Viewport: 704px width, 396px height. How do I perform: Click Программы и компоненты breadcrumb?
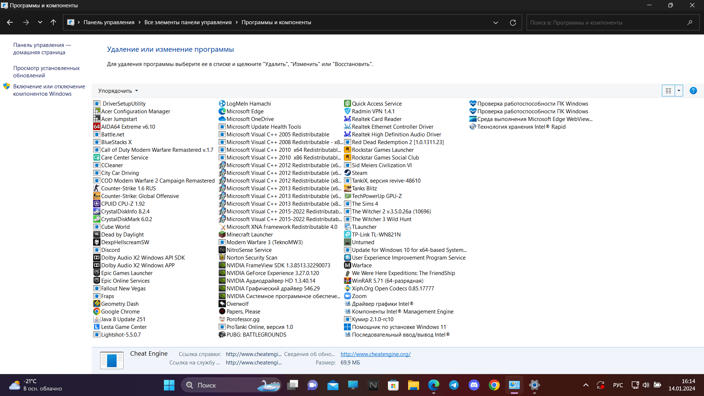click(x=276, y=22)
